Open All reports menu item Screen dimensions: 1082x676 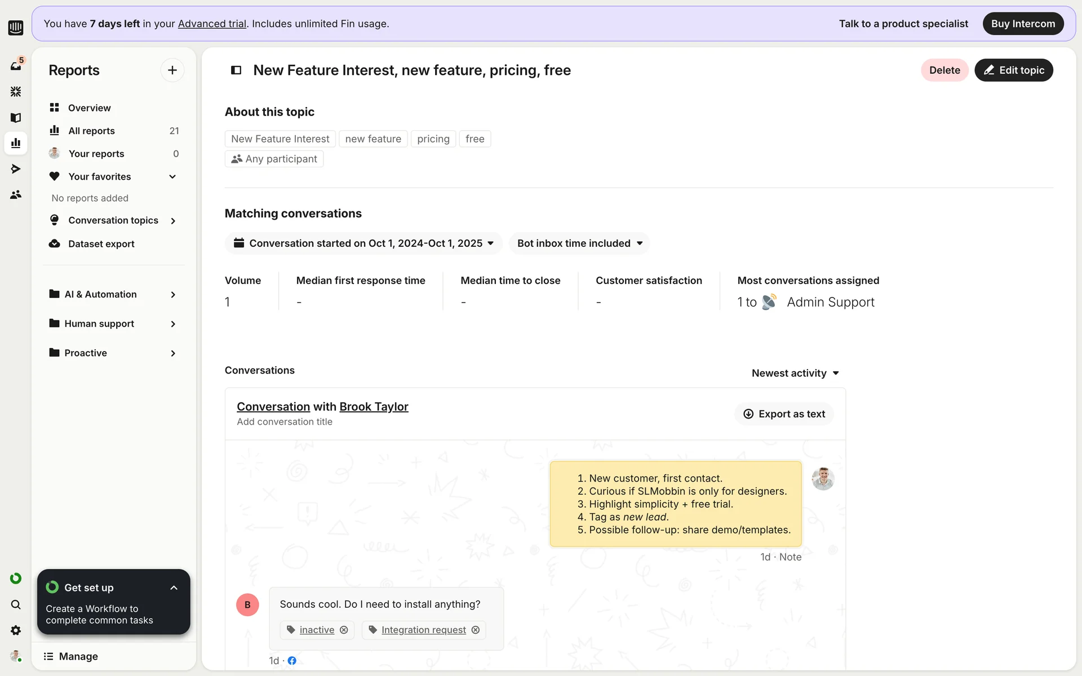point(91,131)
